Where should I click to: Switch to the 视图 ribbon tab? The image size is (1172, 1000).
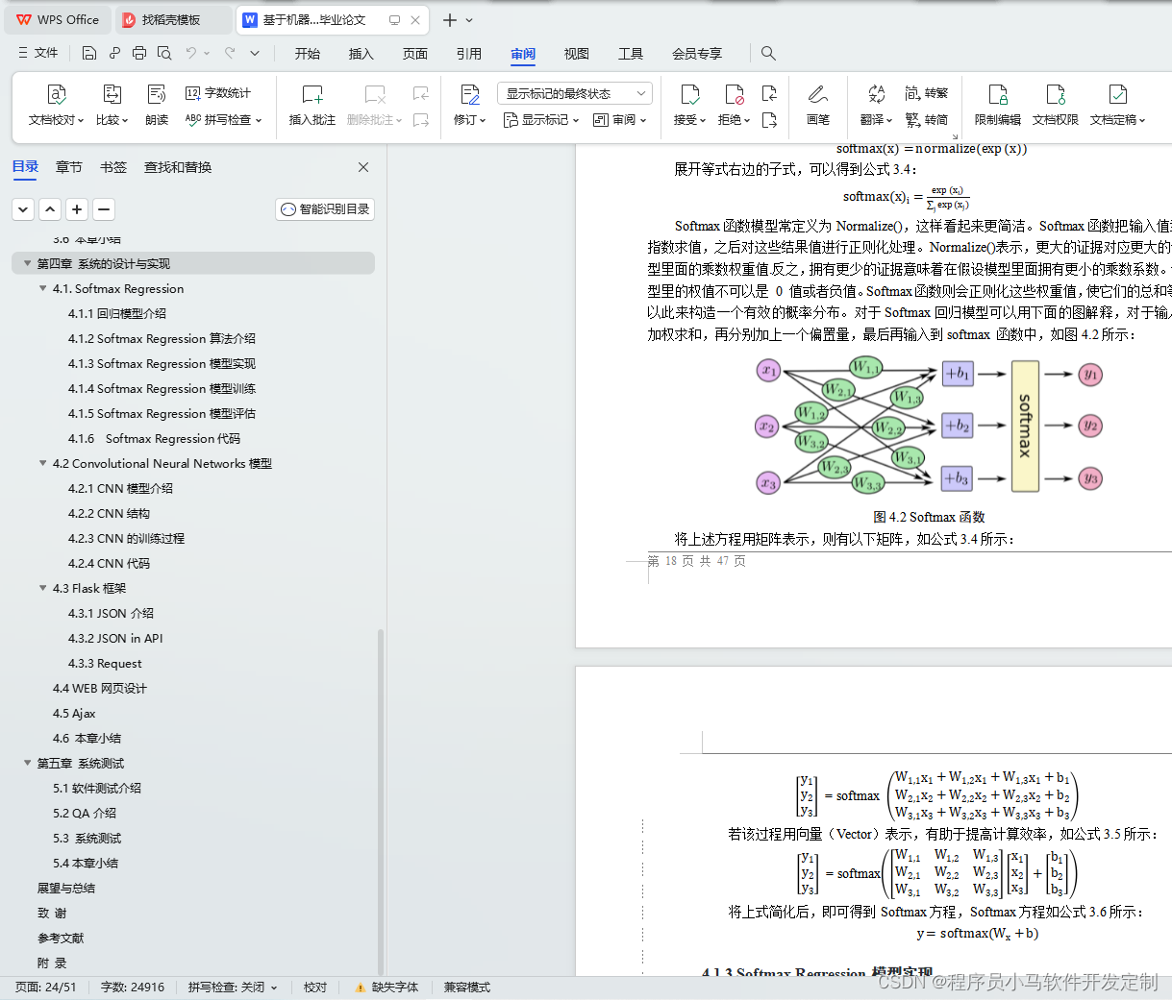577,54
